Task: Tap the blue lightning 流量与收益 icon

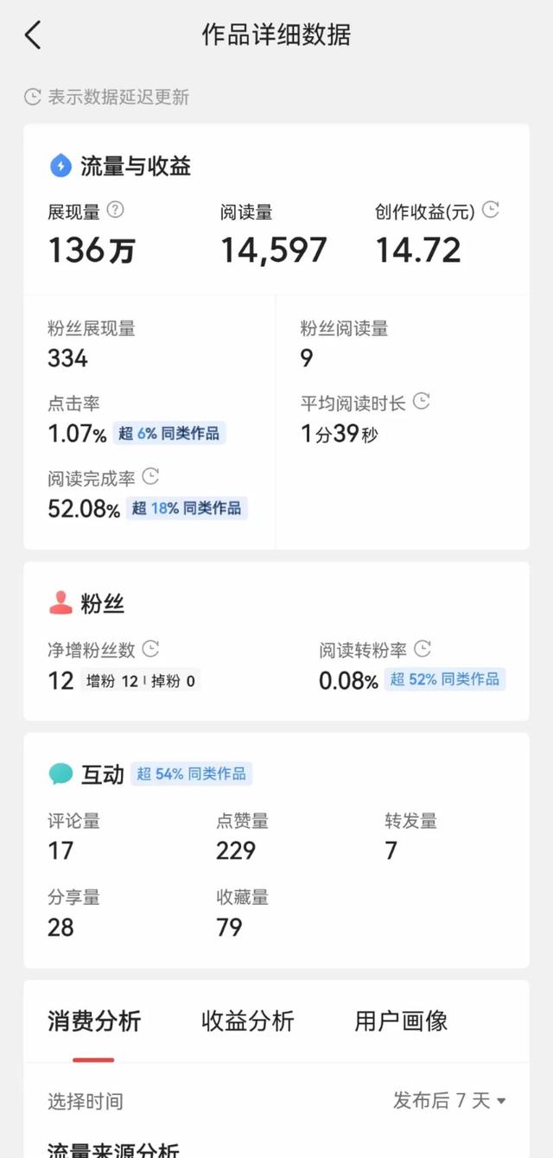Action: coord(60,166)
